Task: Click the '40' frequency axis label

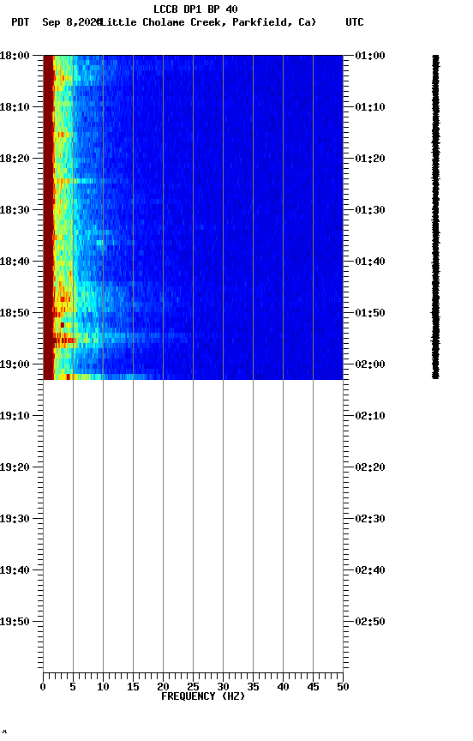Action: click(283, 687)
